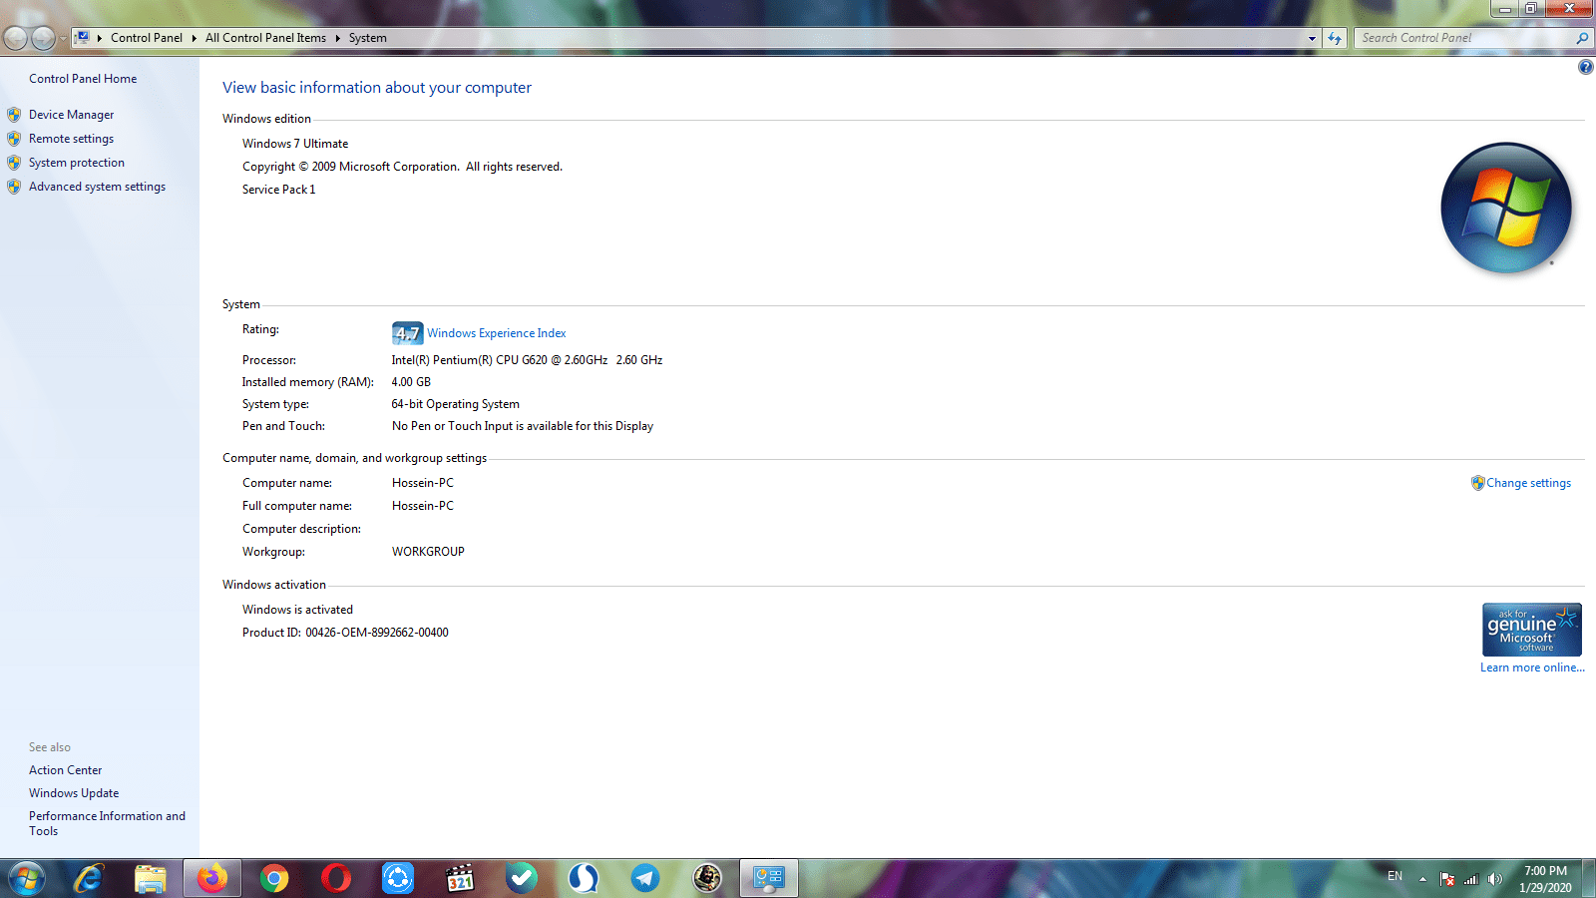Open Windows Explorer from the taskbar
Viewport: 1596px width, 898px height.
[151, 879]
